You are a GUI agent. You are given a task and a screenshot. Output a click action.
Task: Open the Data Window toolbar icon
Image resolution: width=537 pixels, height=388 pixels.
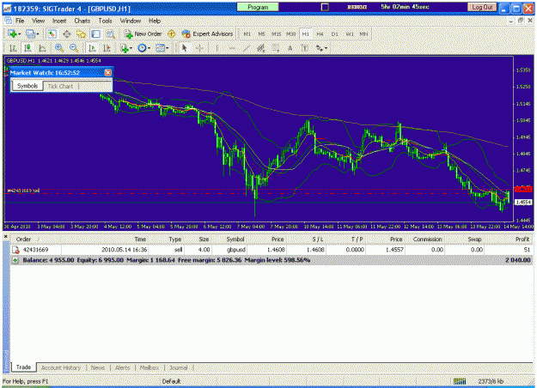pos(67,33)
